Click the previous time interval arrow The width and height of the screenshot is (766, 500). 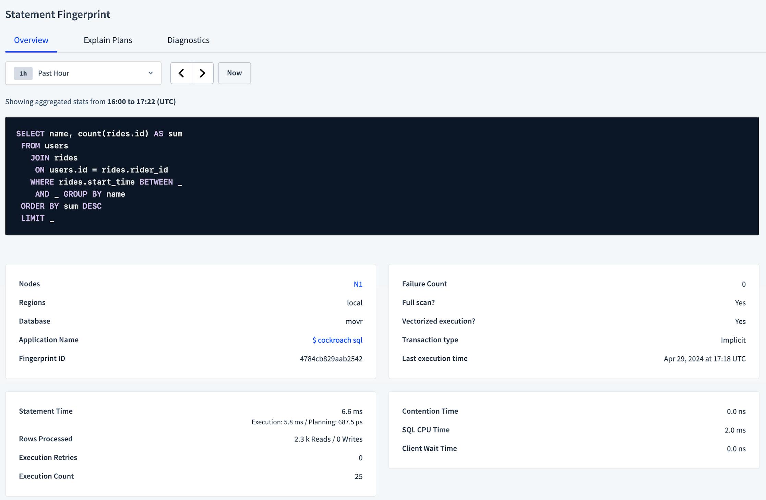(x=181, y=73)
